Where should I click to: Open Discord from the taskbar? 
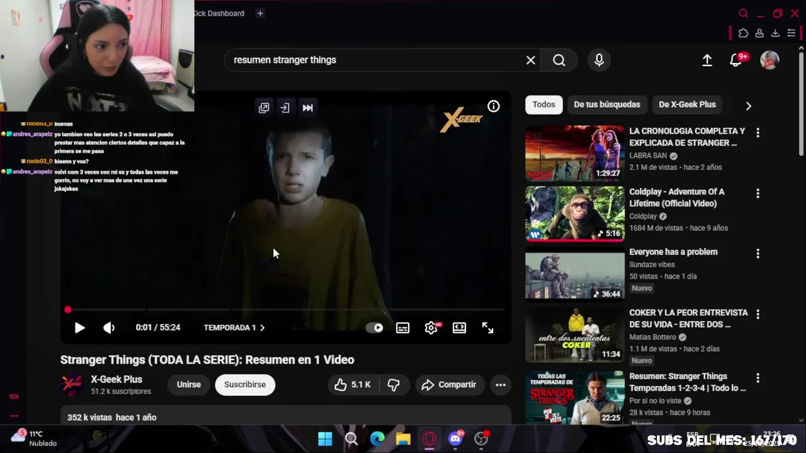click(x=455, y=439)
